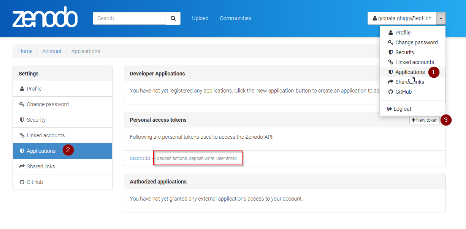Click the Zenodo logo
The image size is (466, 229).
pos(45,17)
